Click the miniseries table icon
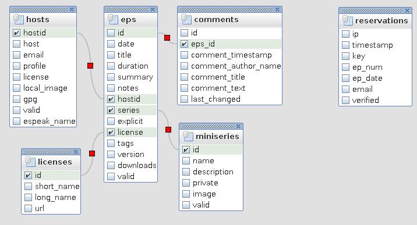417x225 pixels. pyautogui.click(x=188, y=136)
